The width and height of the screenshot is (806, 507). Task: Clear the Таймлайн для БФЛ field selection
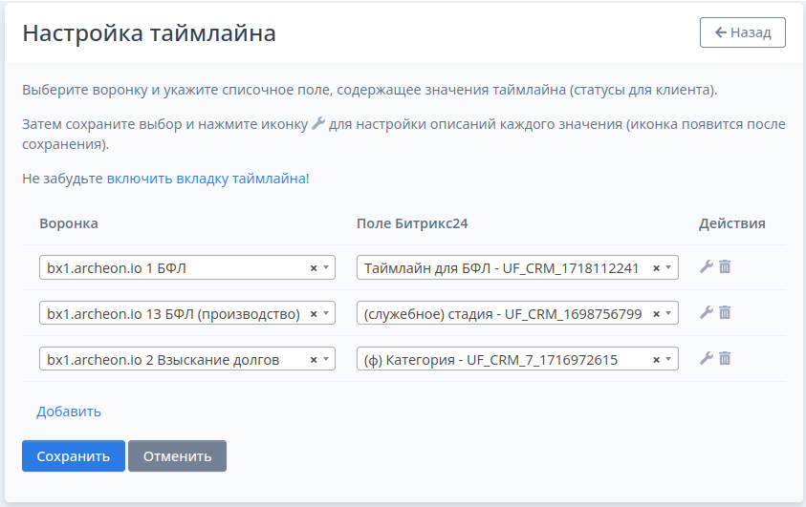657,268
